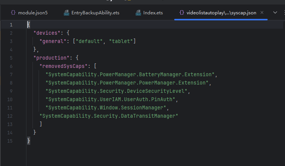Click the "removedSysCaps" key

pyautogui.click(x=64, y=66)
